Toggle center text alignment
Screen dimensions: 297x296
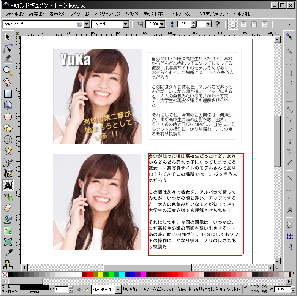243,24
